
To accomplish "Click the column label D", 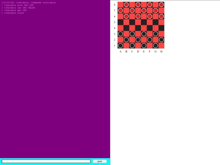I will pyautogui.click(x=138, y=51).
